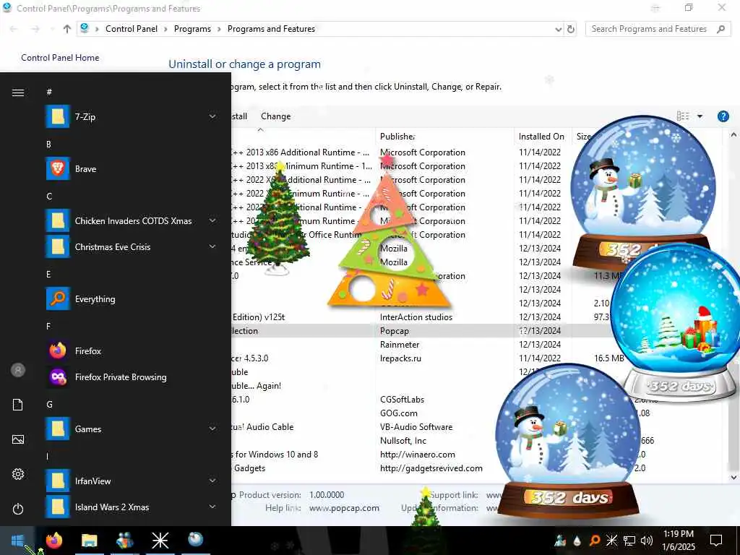
Task: Select the CGSoftLabs publisher row
Action: (402, 400)
